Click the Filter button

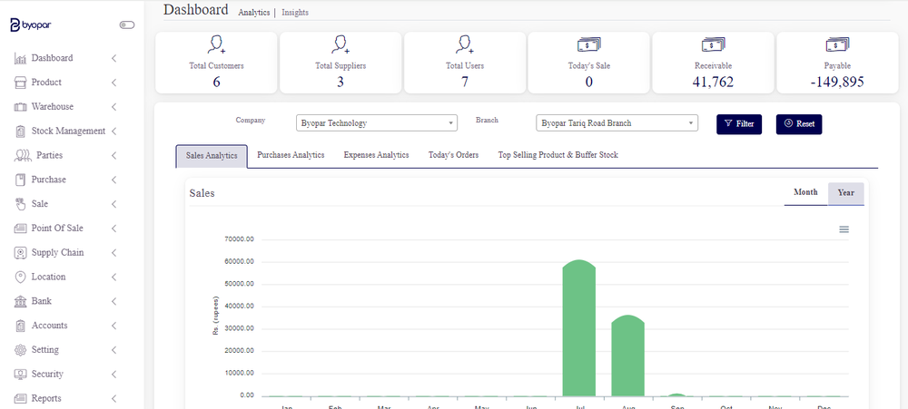739,124
